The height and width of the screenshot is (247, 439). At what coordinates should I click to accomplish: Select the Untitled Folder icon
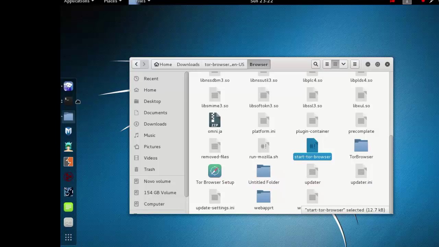pos(263,171)
